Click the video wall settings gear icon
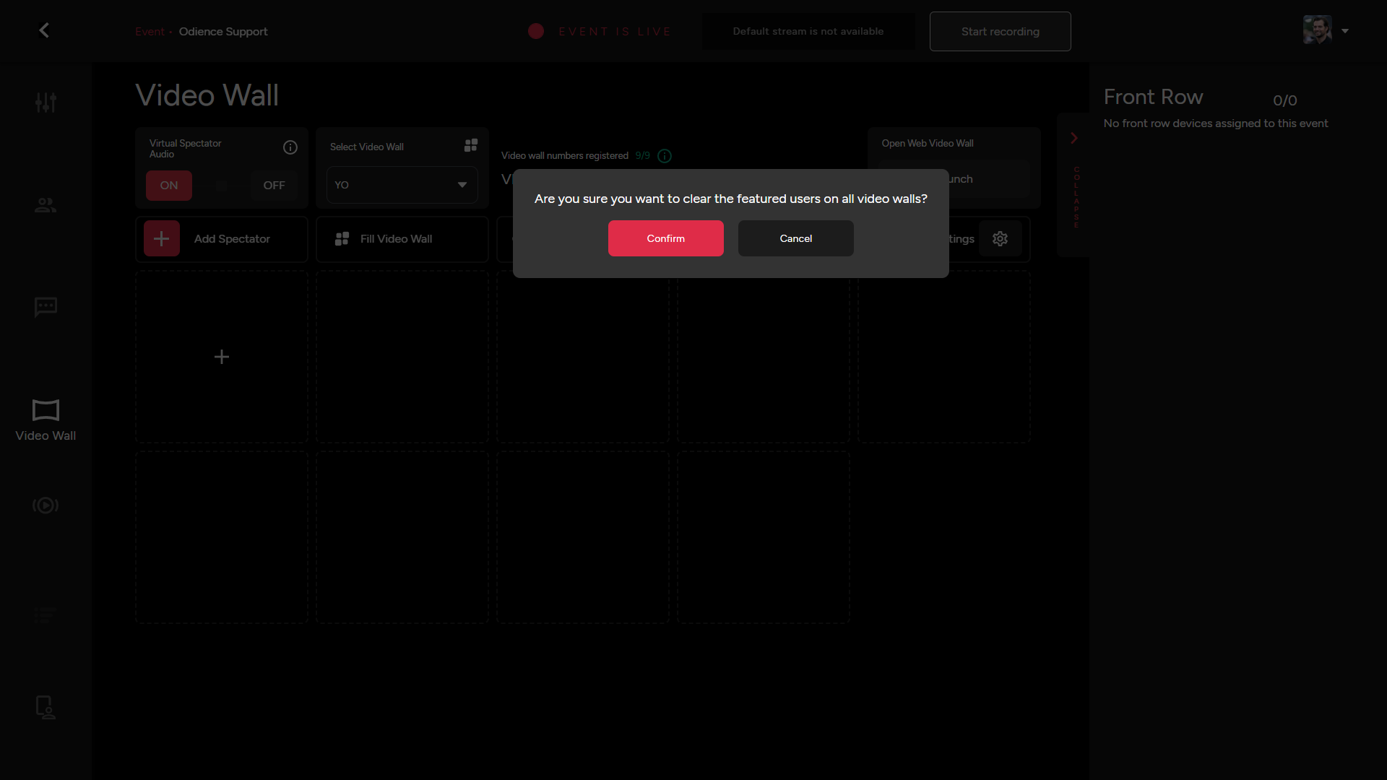This screenshot has height=780, width=1387. pos(1000,239)
